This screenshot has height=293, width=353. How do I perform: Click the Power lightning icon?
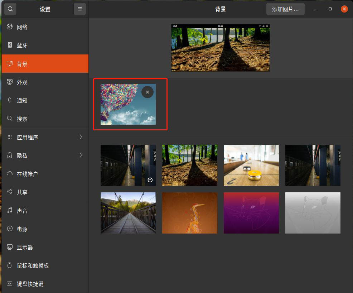pyautogui.click(x=10, y=229)
